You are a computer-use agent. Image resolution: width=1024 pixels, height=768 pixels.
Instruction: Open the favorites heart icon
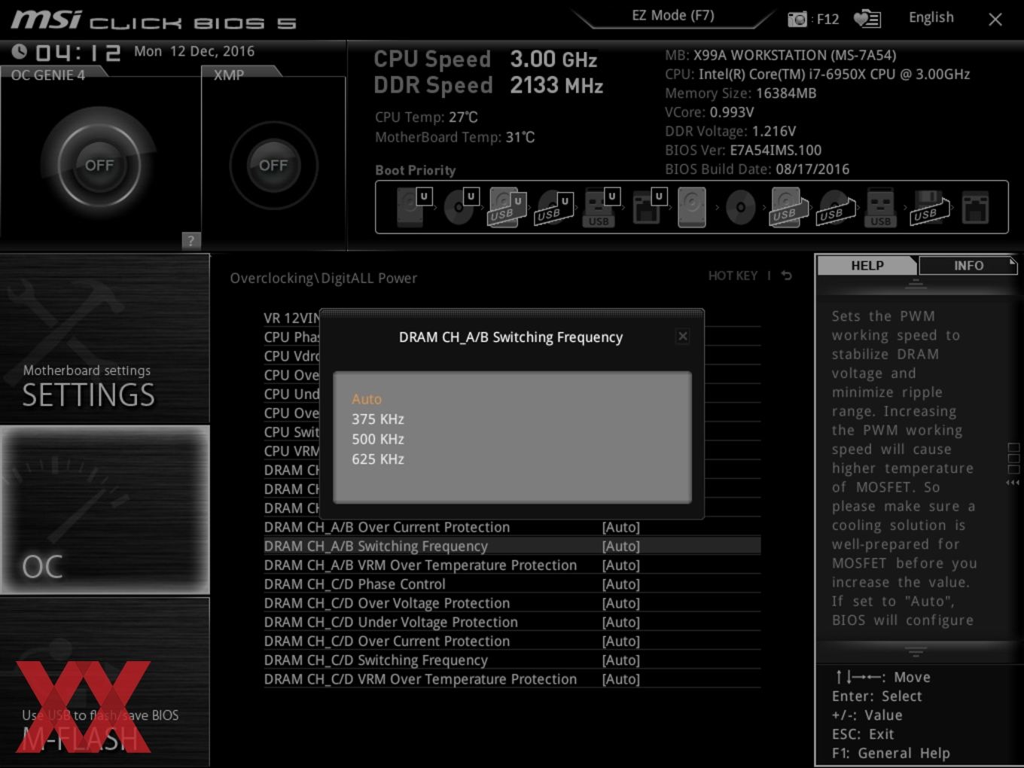(x=867, y=19)
